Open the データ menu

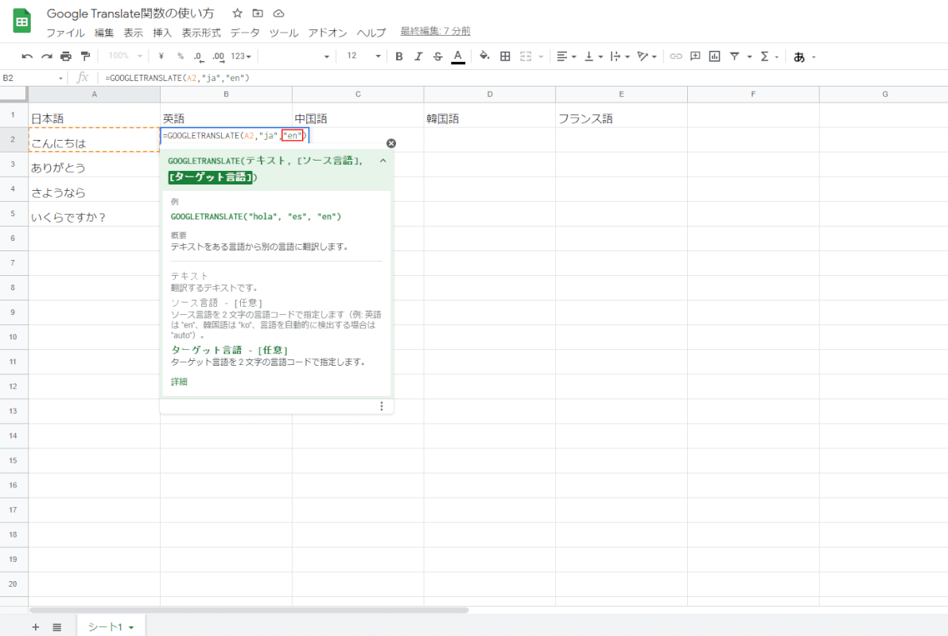click(245, 33)
